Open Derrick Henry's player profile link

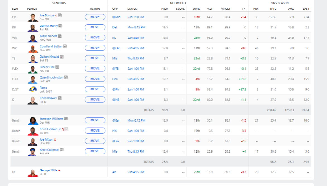point(49,26)
